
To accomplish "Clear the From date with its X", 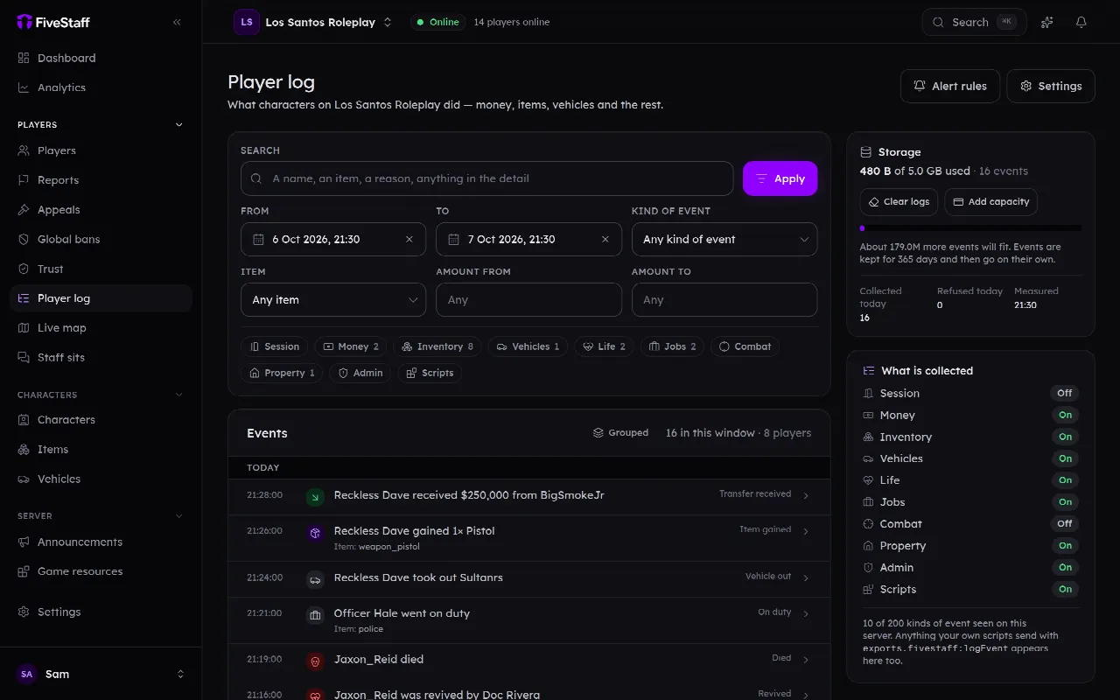I will tap(409, 239).
